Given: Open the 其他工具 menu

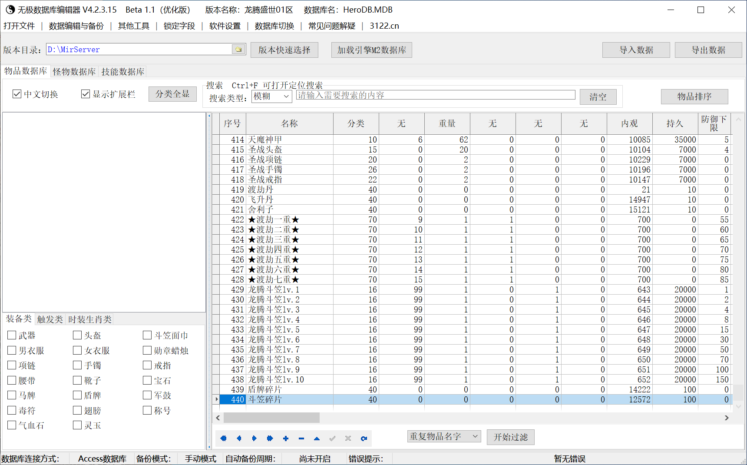Looking at the screenshot, I should (x=134, y=26).
